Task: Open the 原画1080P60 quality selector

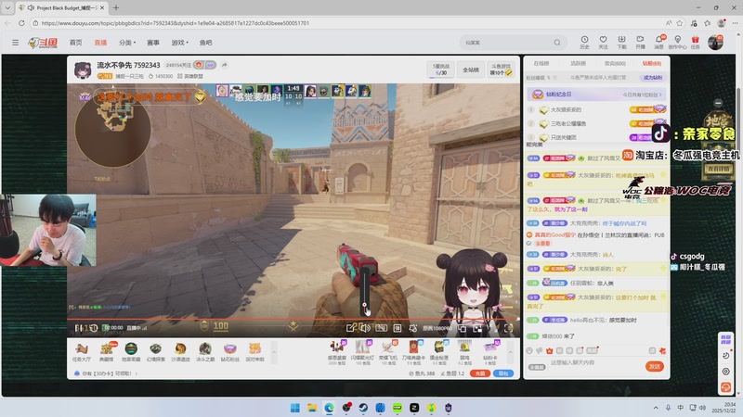Action: [x=437, y=328]
